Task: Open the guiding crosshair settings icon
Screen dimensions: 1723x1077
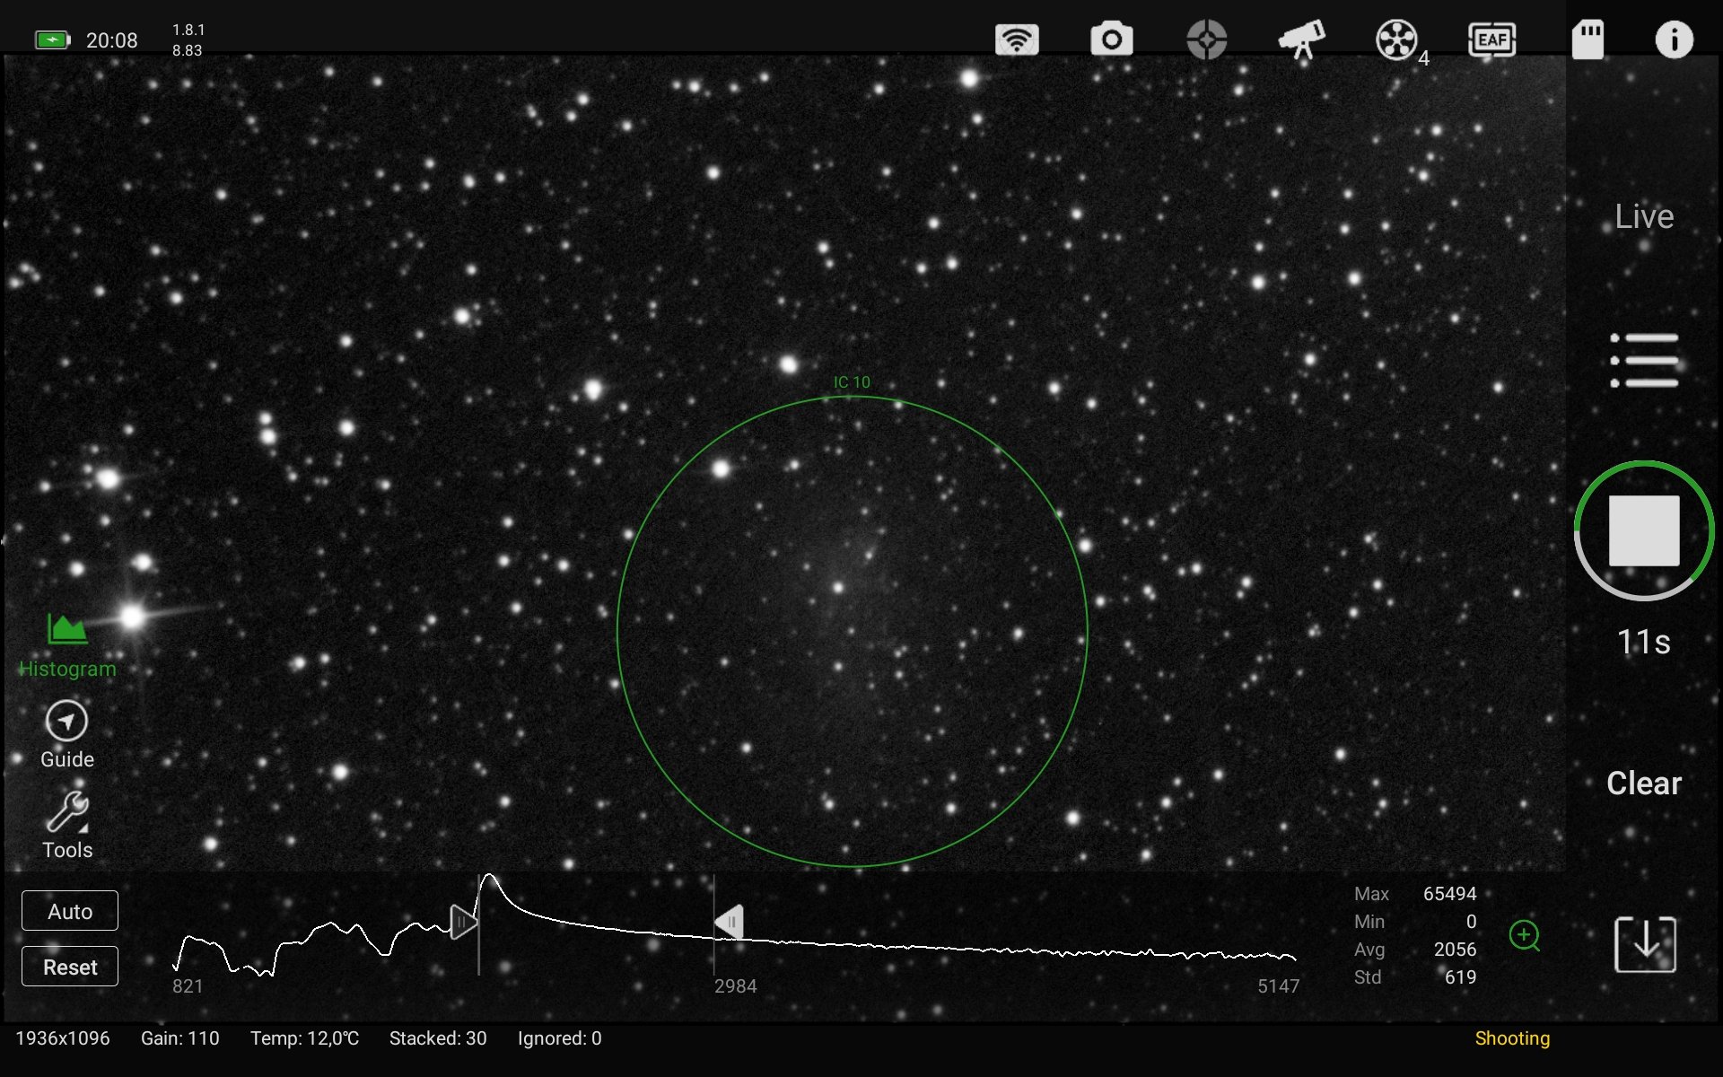Action: click(x=1206, y=39)
